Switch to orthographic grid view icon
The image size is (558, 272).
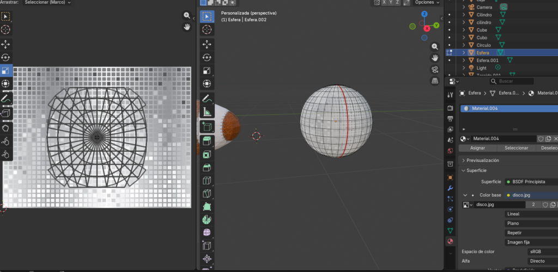click(x=435, y=81)
